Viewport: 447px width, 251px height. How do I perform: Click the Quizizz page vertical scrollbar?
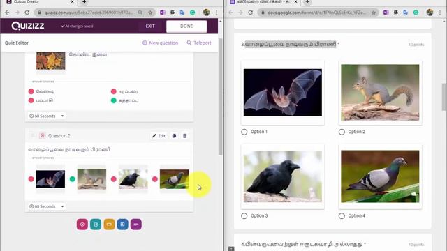point(220,97)
